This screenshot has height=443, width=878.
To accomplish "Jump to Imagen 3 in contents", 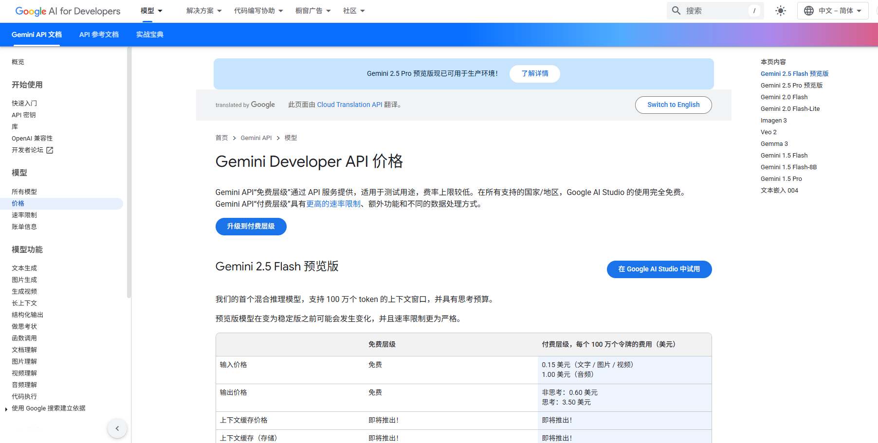I will [x=773, y=121].
